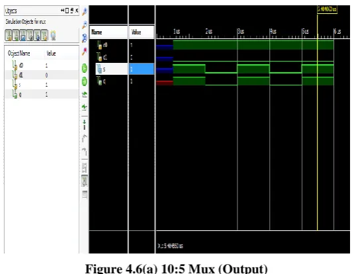
Task: Maximize the Objects panel with the square icon
Action: click(x=67, y=11)
